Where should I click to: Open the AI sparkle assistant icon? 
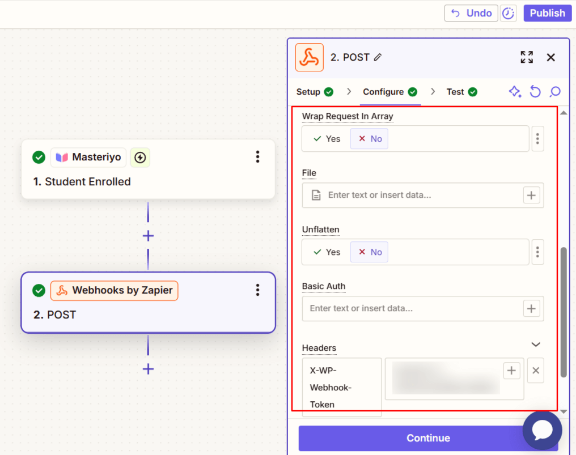[515, 92]
